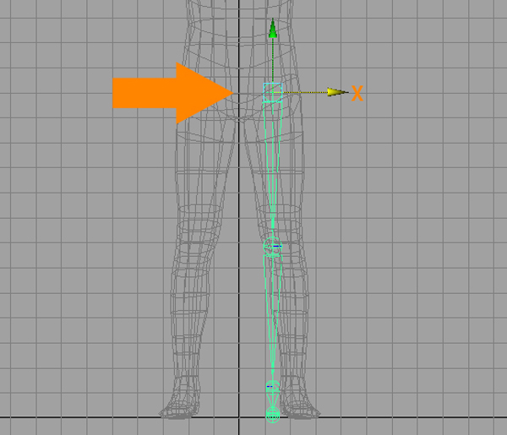The width and height of the screenshot is (507, 435).
Task: Select the knee joint circle on the skeleton
Action: click(273, 247)
